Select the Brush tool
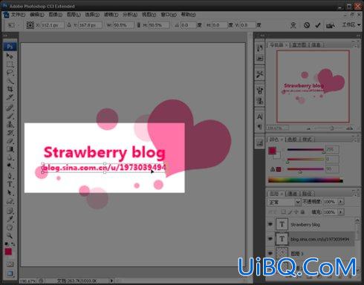Image resolution: width=364 pixels, height=285 pixels. point(10,116)
